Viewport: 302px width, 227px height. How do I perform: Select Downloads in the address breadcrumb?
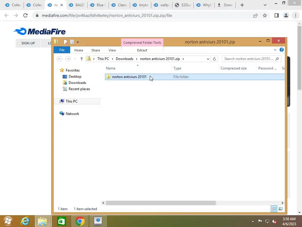(x=124, y=59)
